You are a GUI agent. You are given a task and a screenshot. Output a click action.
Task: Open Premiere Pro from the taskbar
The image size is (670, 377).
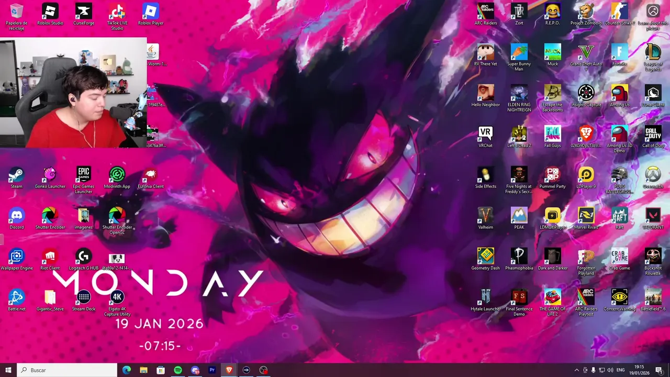pos(212,370)
